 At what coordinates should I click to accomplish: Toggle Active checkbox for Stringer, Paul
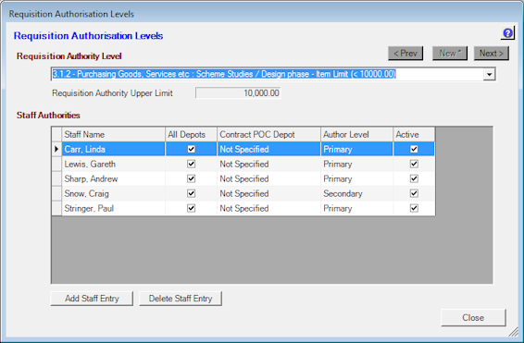(x=414, y=208)
